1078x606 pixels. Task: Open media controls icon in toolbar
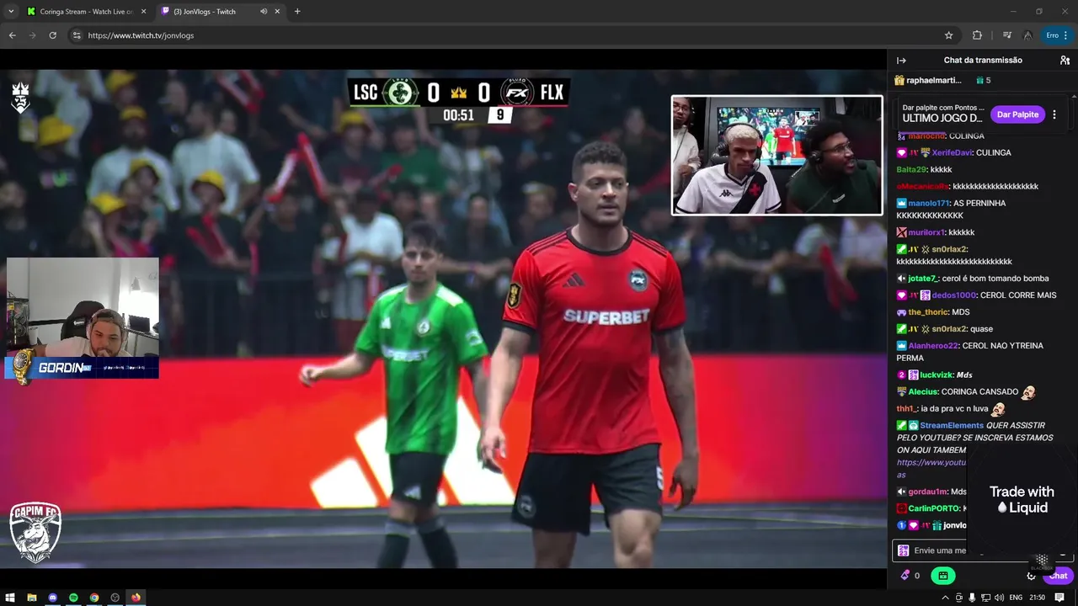(x=1006, y=35)
